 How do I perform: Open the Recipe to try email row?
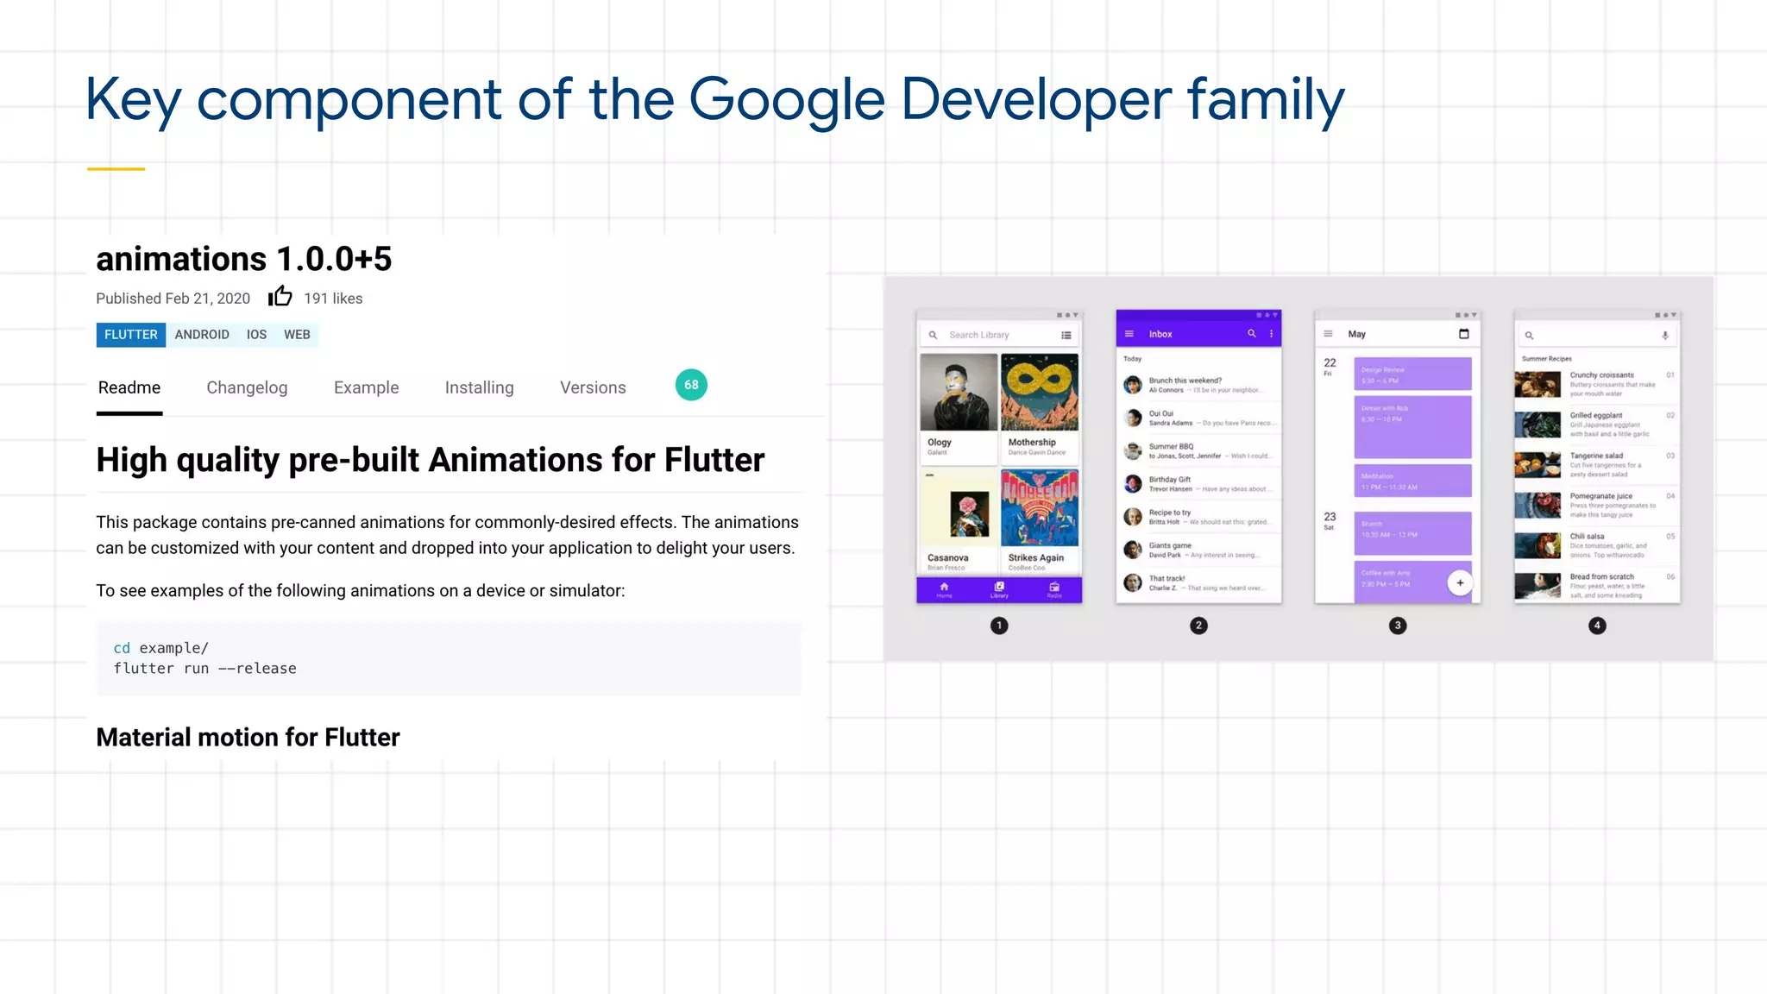pyautogui.click(x=1199, y=517)
